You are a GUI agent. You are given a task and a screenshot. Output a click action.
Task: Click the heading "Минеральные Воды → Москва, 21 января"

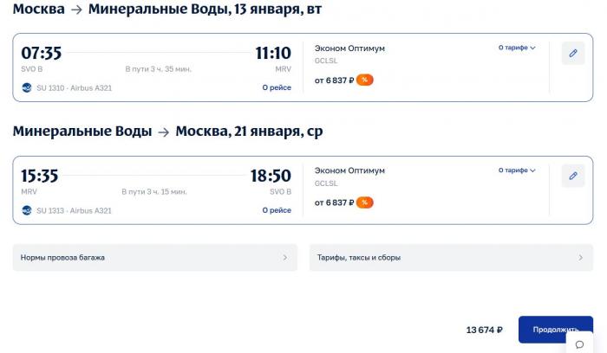[x=167, y=132]
